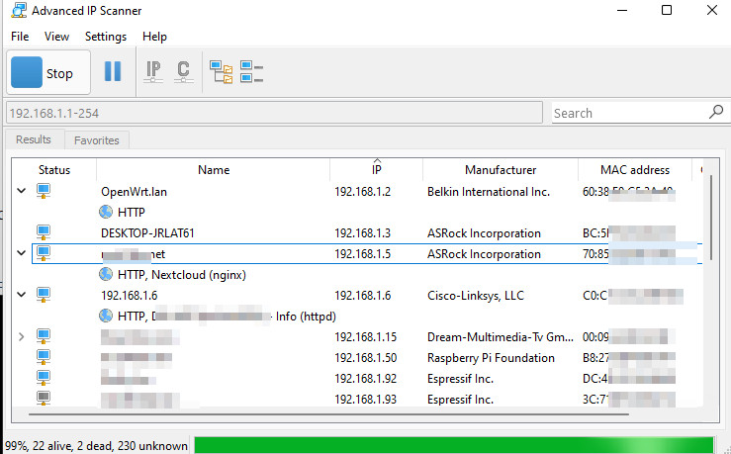This screenshot has height=454, width=731.
Task: Click status text 99%, 22 alive, 2 dead
Action: pyautogui.click(x=96, y=446)
